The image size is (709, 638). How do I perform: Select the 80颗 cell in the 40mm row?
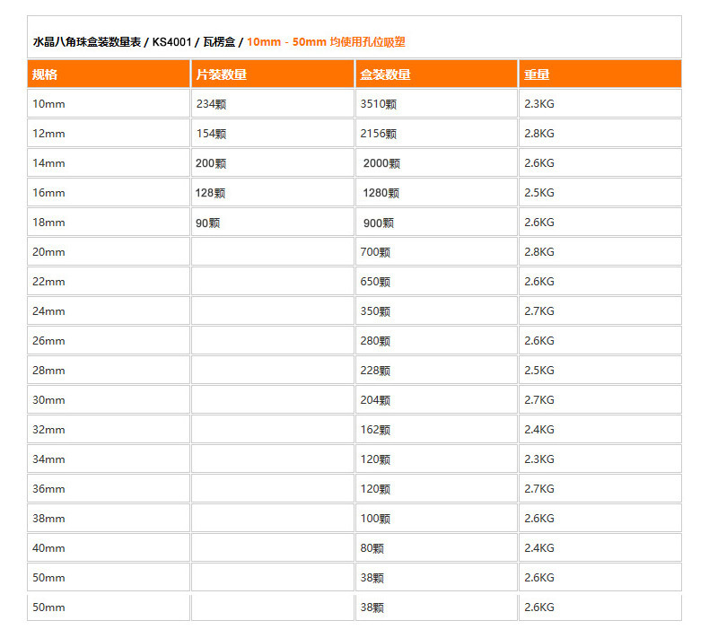pyautogui.click(x=372, y=548)
